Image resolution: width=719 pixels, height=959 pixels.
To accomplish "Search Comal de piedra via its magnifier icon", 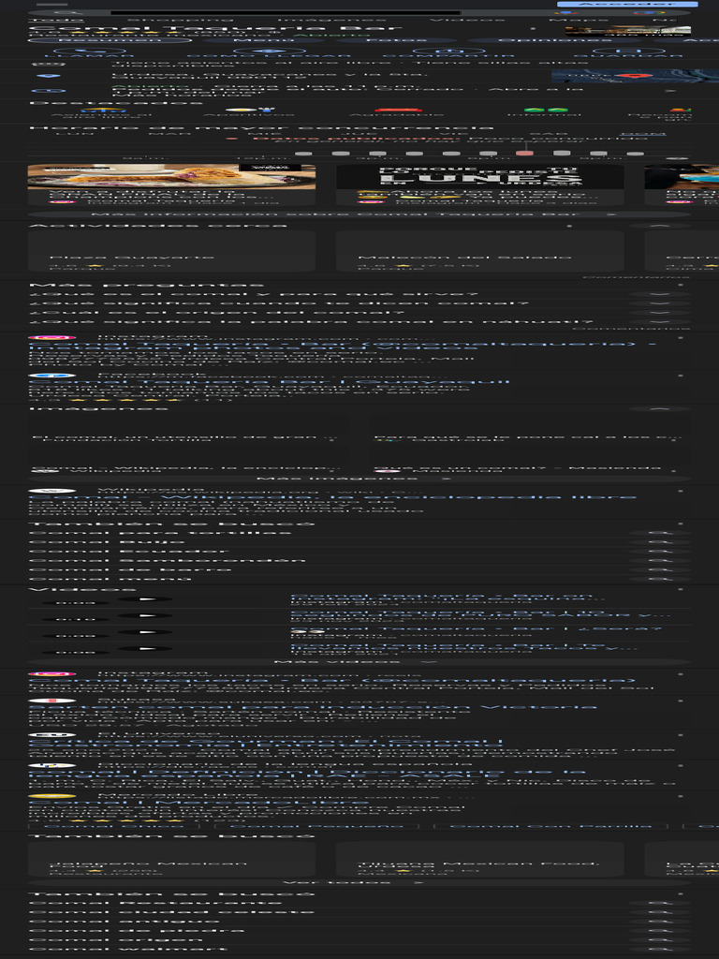I will click(x=660, y=930).
